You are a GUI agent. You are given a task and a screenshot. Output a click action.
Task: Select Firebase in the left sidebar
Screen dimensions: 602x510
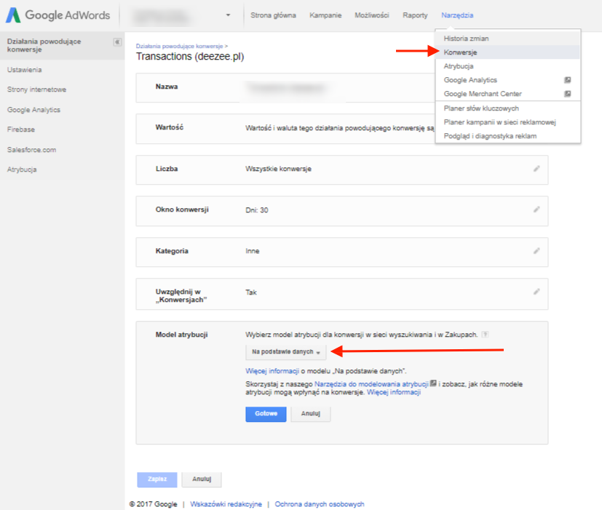click(x=21, y=130)
